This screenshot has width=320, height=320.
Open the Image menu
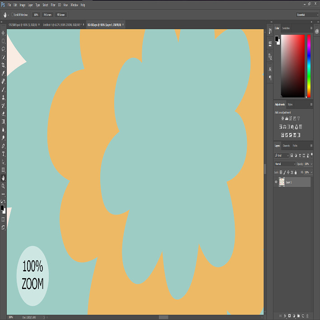pyautogui.click(x=23, y=5)
